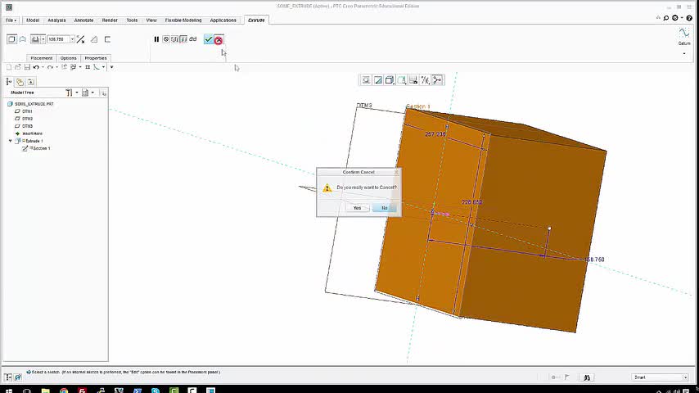Switch to the Render ribbon tab

(110, 20)
